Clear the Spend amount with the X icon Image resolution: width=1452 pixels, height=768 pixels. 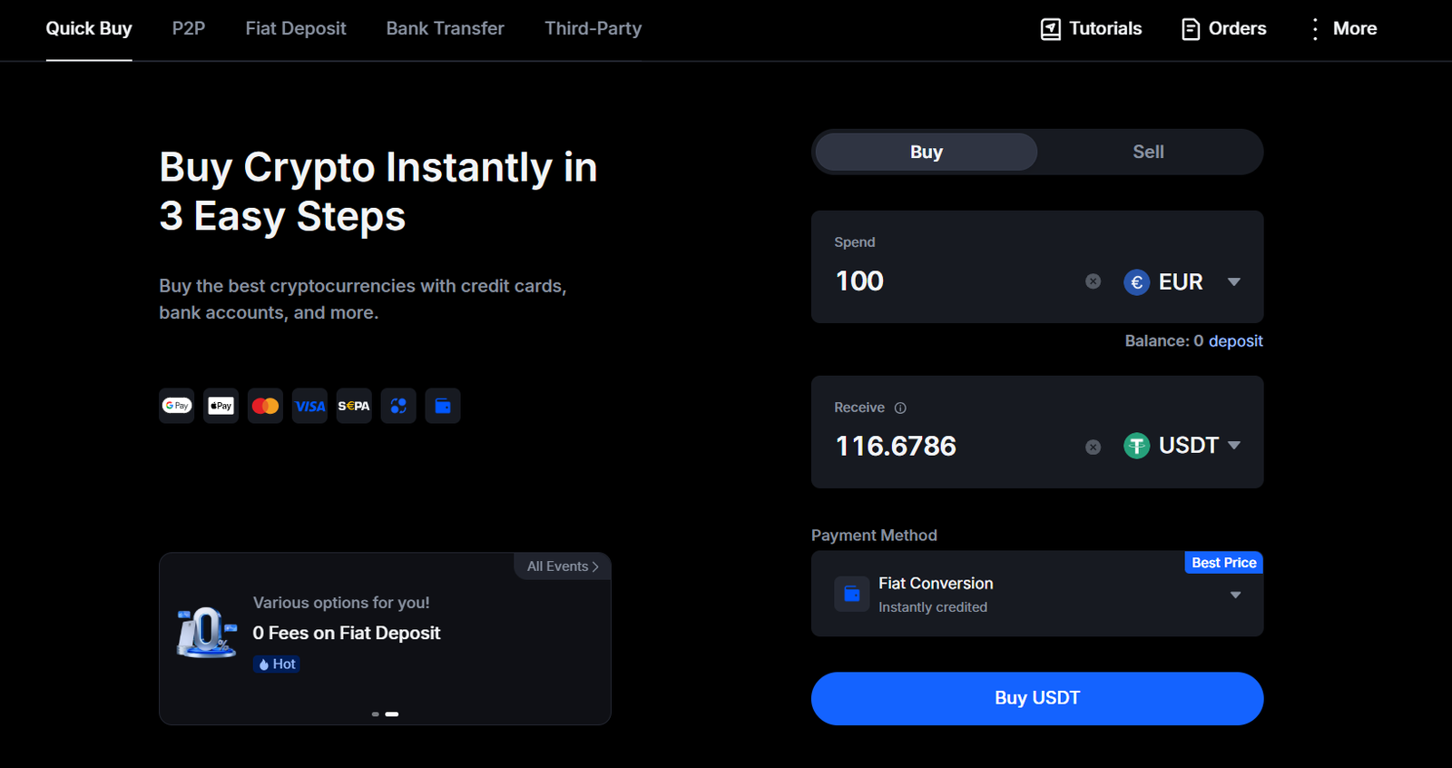point(1093,281)
